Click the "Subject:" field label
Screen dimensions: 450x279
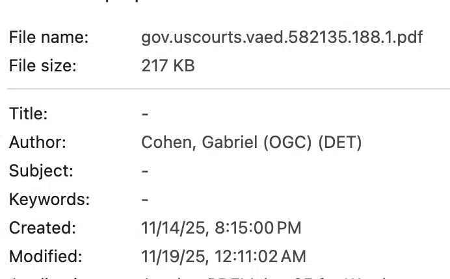(41, 171)
